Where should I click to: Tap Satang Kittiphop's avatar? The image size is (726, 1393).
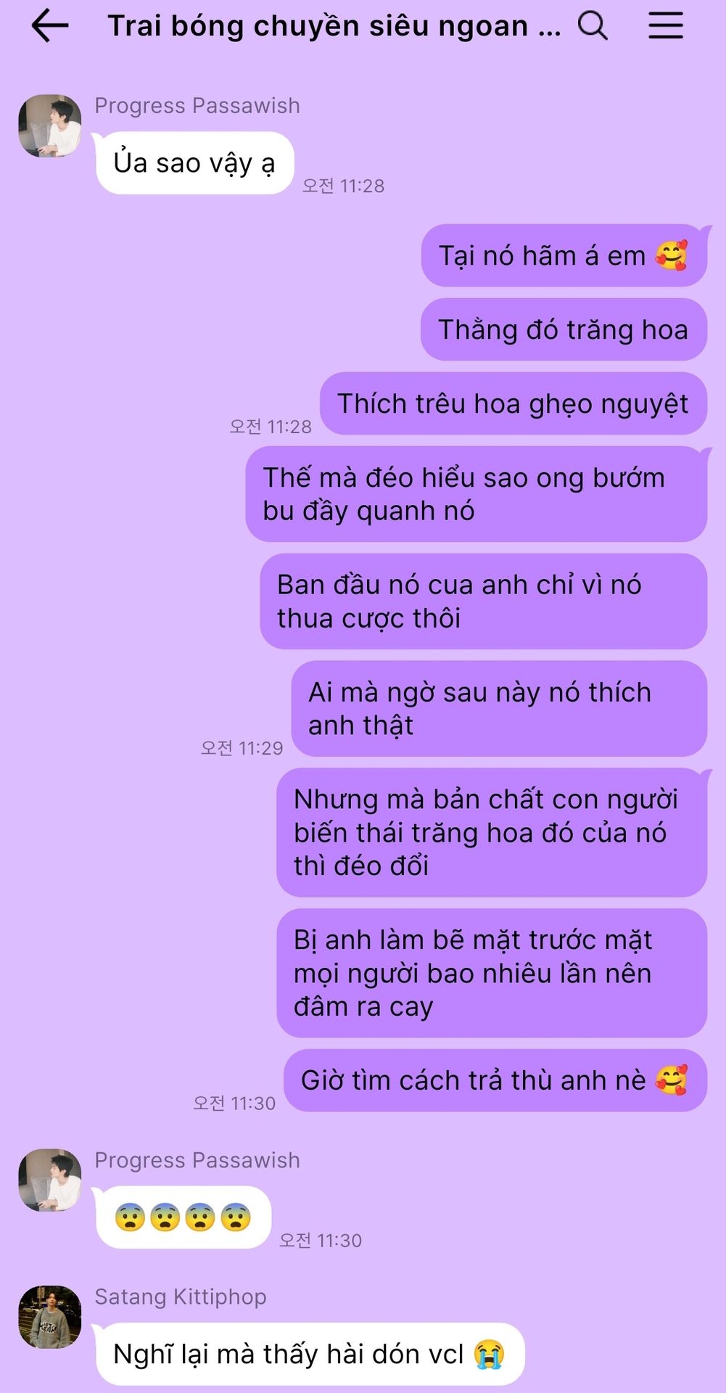tap(50, 1317)
